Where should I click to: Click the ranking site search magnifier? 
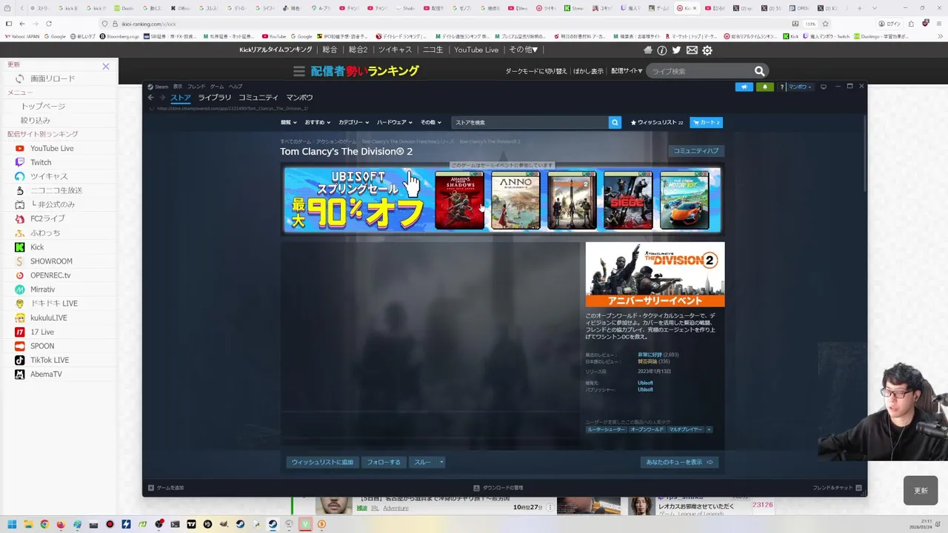[x=759, y=71]
